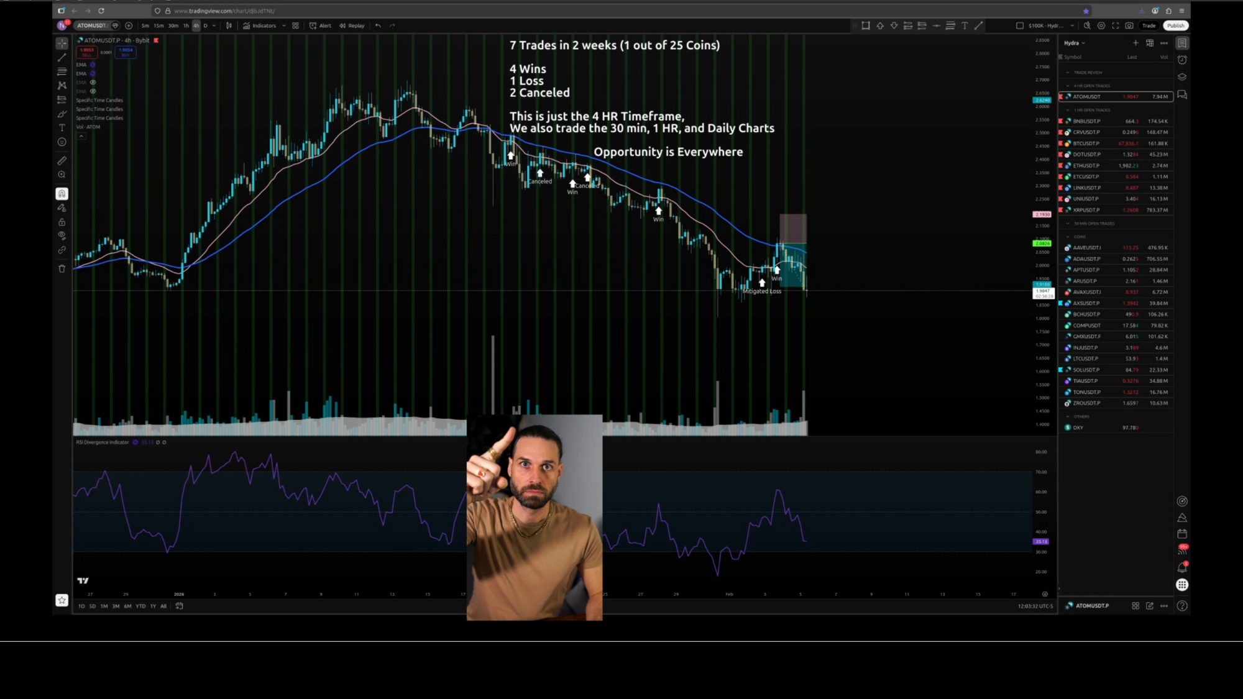Image resolution: width=1243 pixels, height=699 pixels.
Task: Take a chart snapshot with camera icon
Action: [x=1129, y=25]
